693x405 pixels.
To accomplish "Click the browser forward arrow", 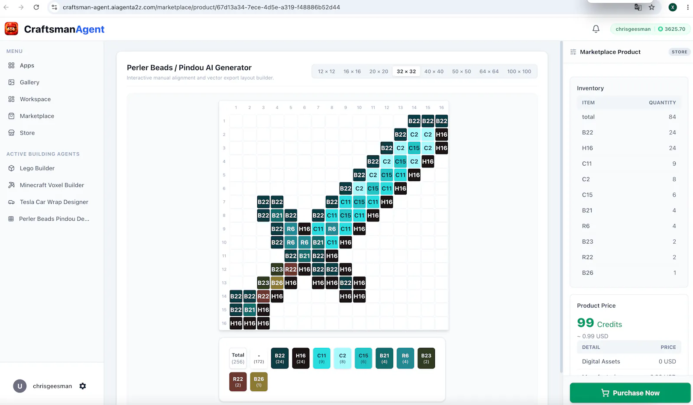I will coord(21,7).
